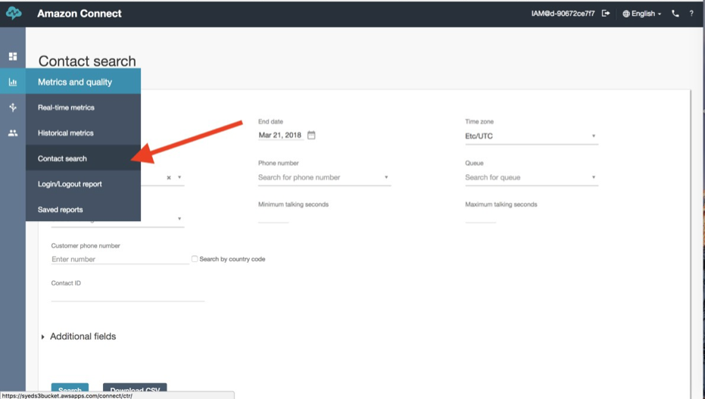705x399 pixels.
Task: Open the users icon in sidebar
Action: coord(13,133)
